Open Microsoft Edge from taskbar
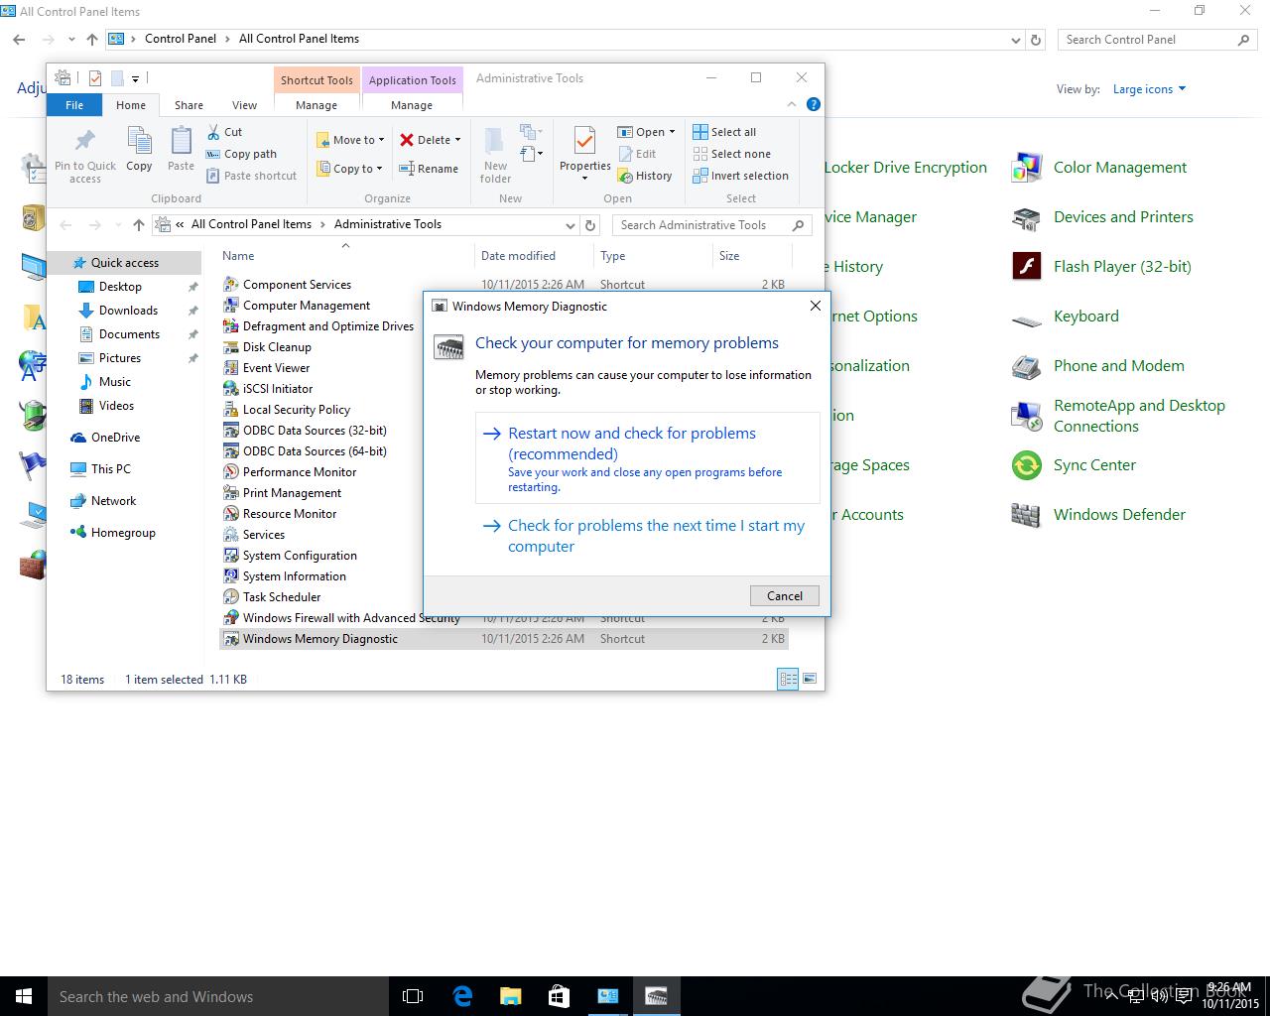Viewport: 1270px width, 1016px height. (x=462, y=996)
